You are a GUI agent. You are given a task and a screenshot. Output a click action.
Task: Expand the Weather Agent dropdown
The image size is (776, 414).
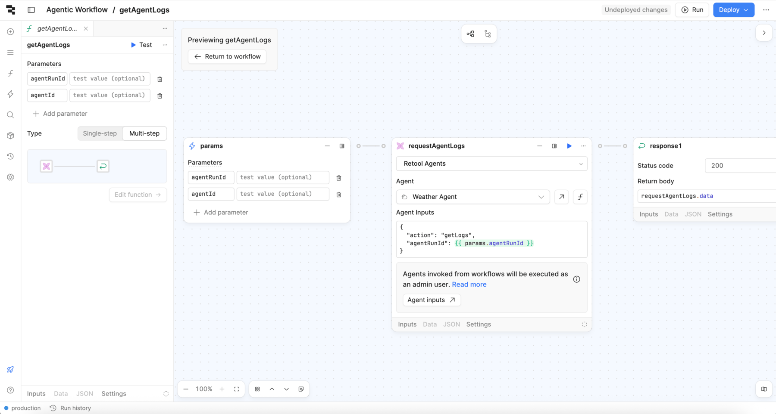[473, 197]
